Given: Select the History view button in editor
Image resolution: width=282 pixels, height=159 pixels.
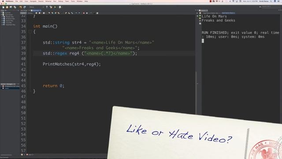Looking at the screenshot, I should pos(30,13).
